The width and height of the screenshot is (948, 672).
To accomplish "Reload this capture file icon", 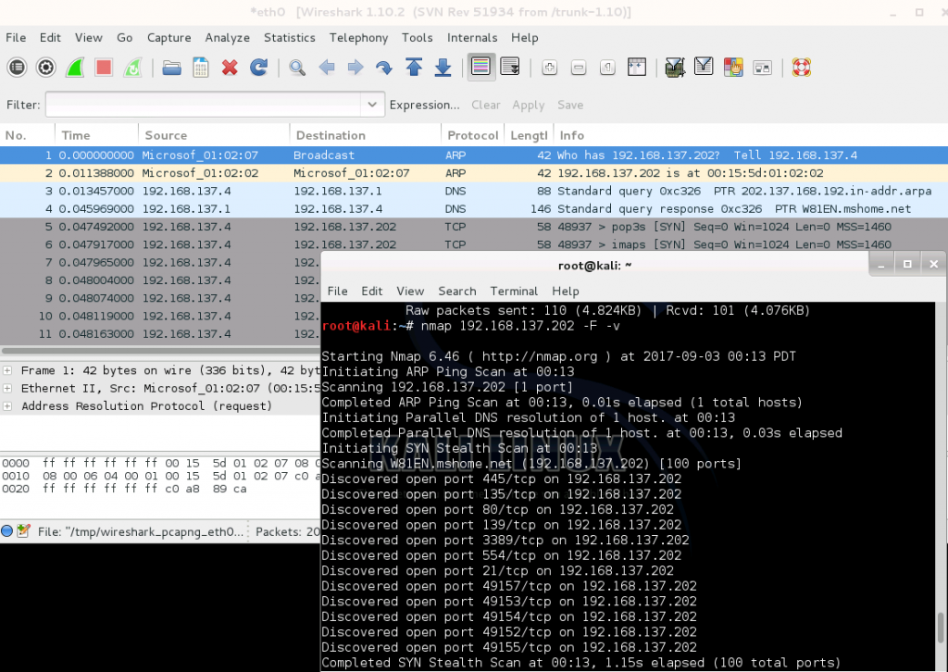I will tap(259, 67).
